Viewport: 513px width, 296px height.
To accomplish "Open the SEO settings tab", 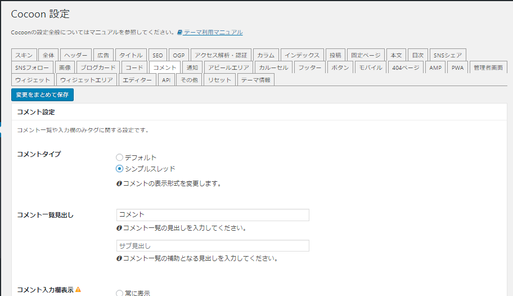I will 157,55.
